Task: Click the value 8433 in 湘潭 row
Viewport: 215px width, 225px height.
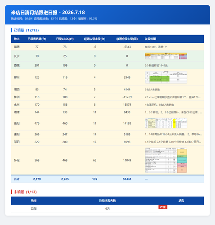Action: point(127,112)
